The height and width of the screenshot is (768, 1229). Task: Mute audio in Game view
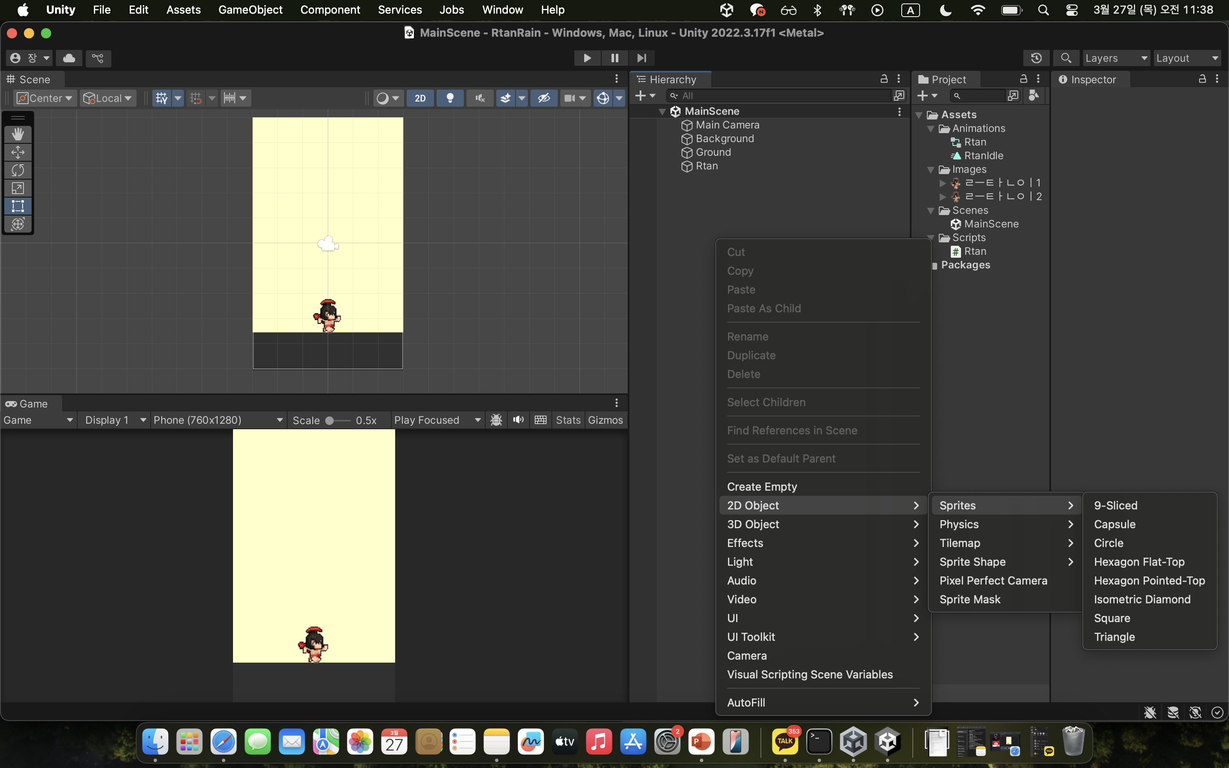[518, 420]
